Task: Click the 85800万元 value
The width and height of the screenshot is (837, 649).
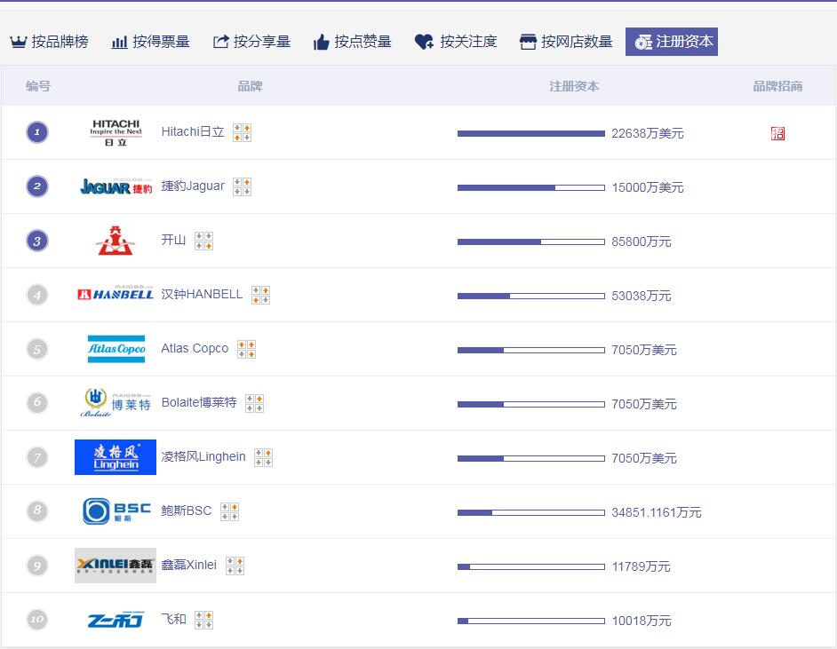Action: [x=642, y=241]
